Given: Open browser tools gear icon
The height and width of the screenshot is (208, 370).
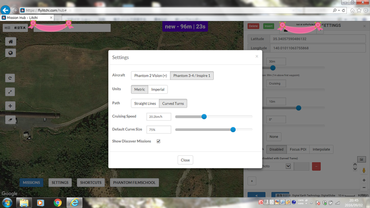Looking at the screenshot, I should (x=365, y=10).
